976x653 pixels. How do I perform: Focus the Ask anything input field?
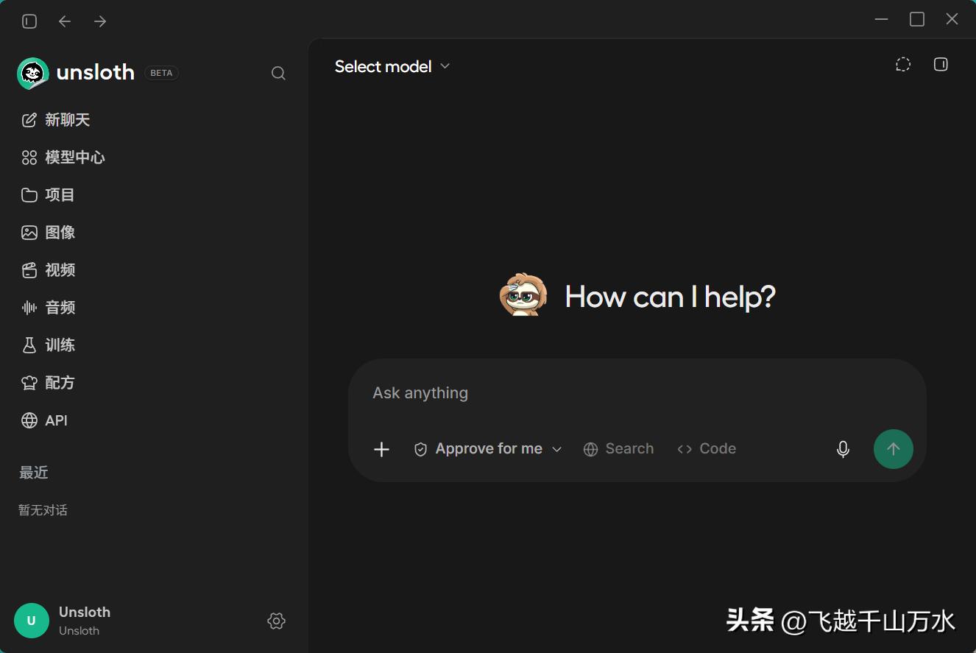click(637, 393)
